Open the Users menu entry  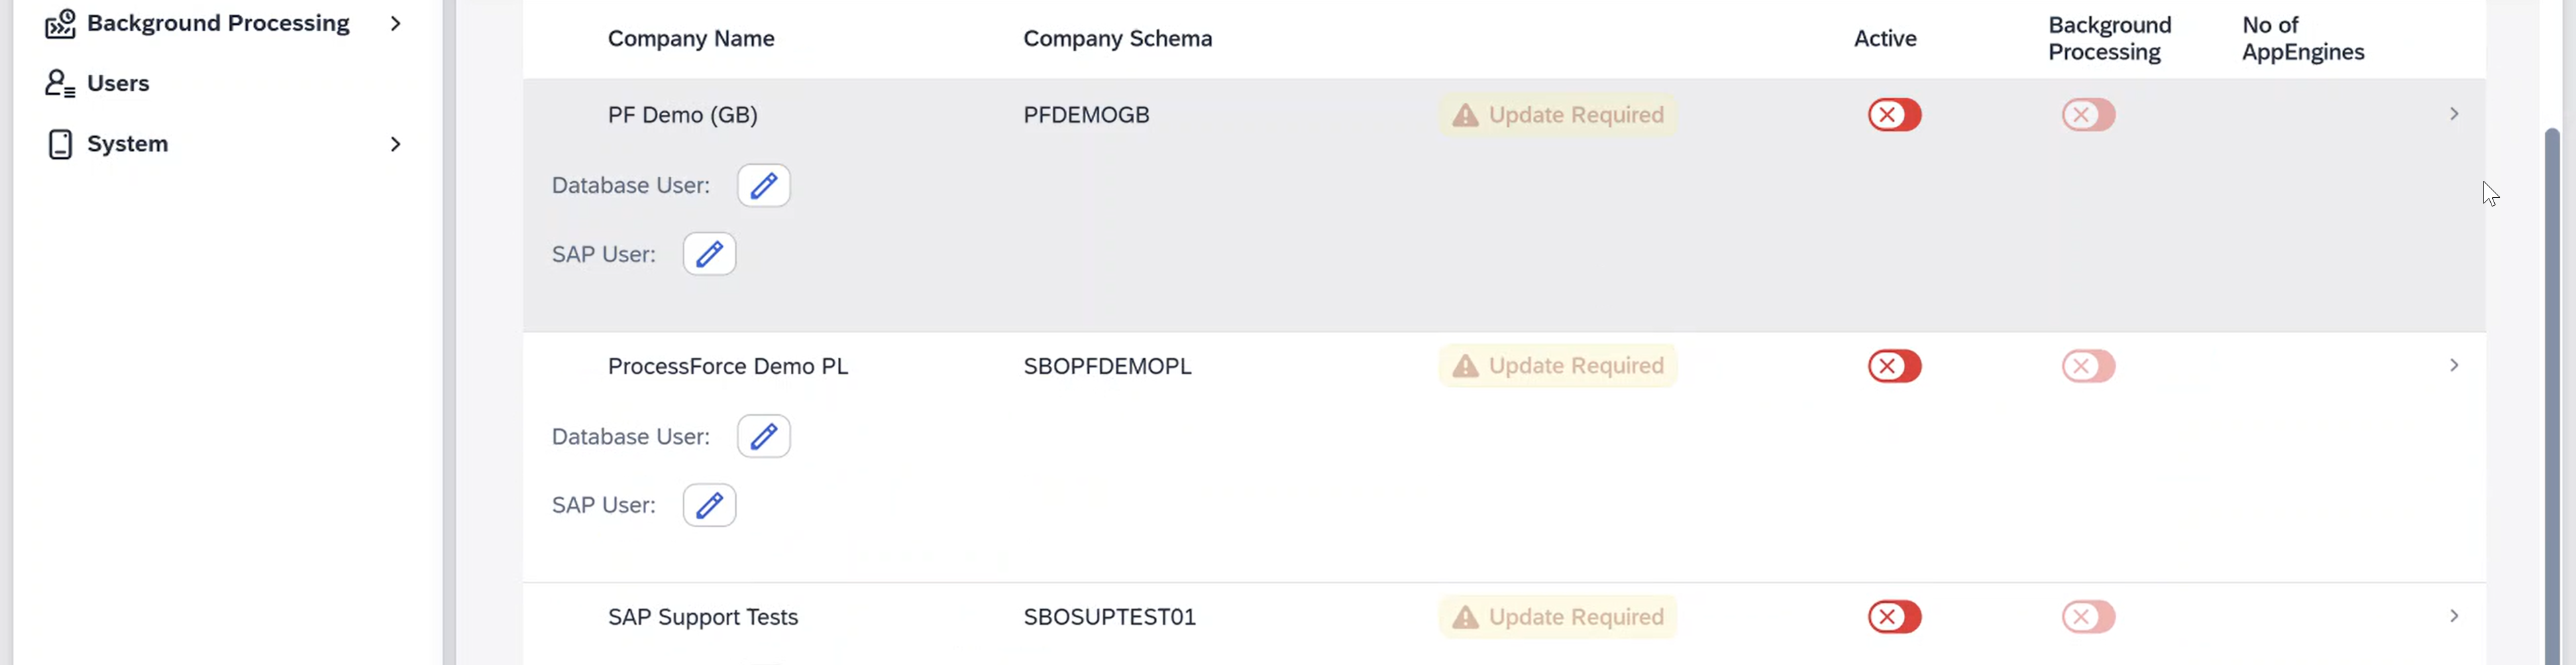119,83
